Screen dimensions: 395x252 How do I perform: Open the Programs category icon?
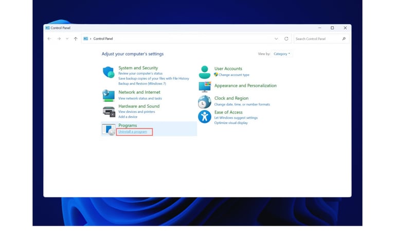[109, 129]
